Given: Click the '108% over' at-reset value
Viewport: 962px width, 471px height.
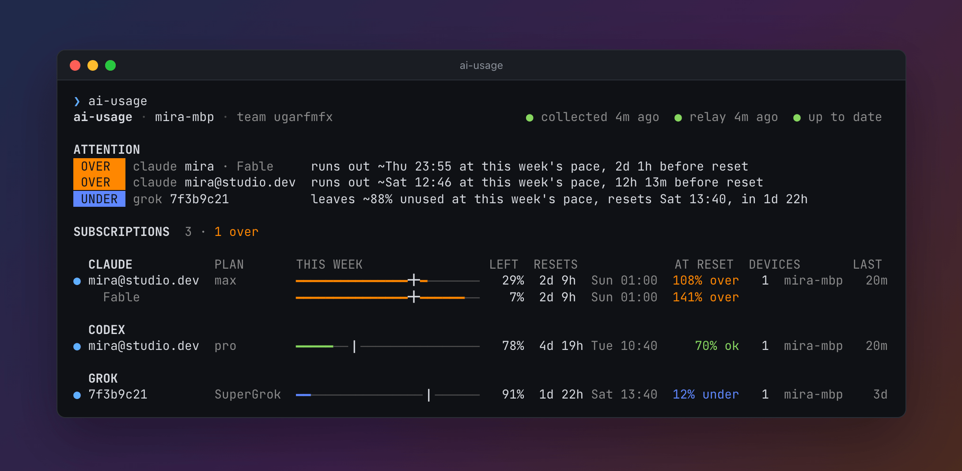Looking at the screenshot, I should [x=705, y=281].
